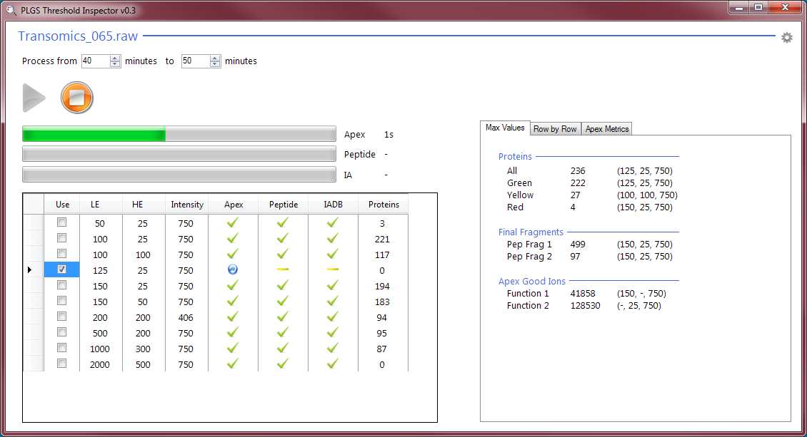Check the Use box on the 2000 LE row
The image size is (807, 437).
pos(61,364)
